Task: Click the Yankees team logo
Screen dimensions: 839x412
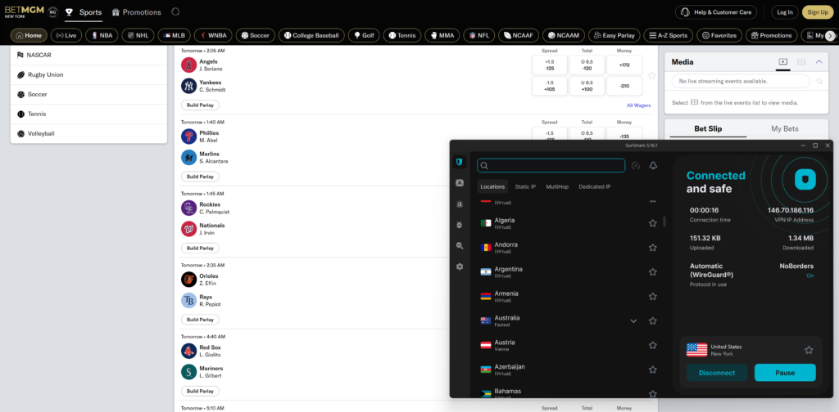Action: tap(189, 86)
